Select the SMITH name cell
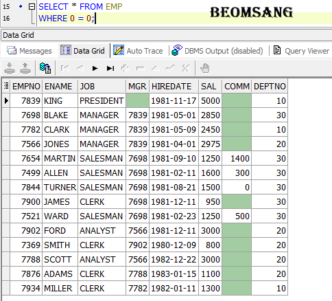 tap(60, 245)
